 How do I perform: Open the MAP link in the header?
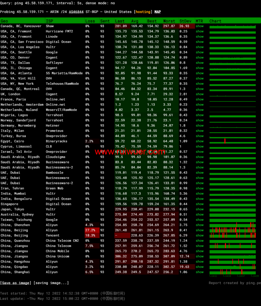click(158, 12)
